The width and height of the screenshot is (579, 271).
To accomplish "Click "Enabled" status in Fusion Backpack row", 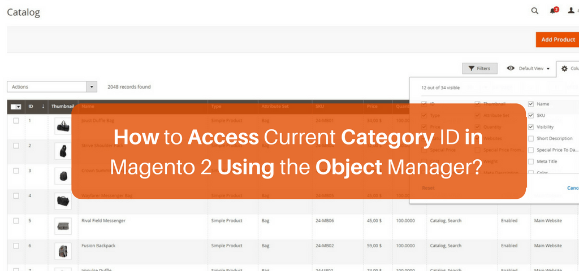I will click(509, 246).
